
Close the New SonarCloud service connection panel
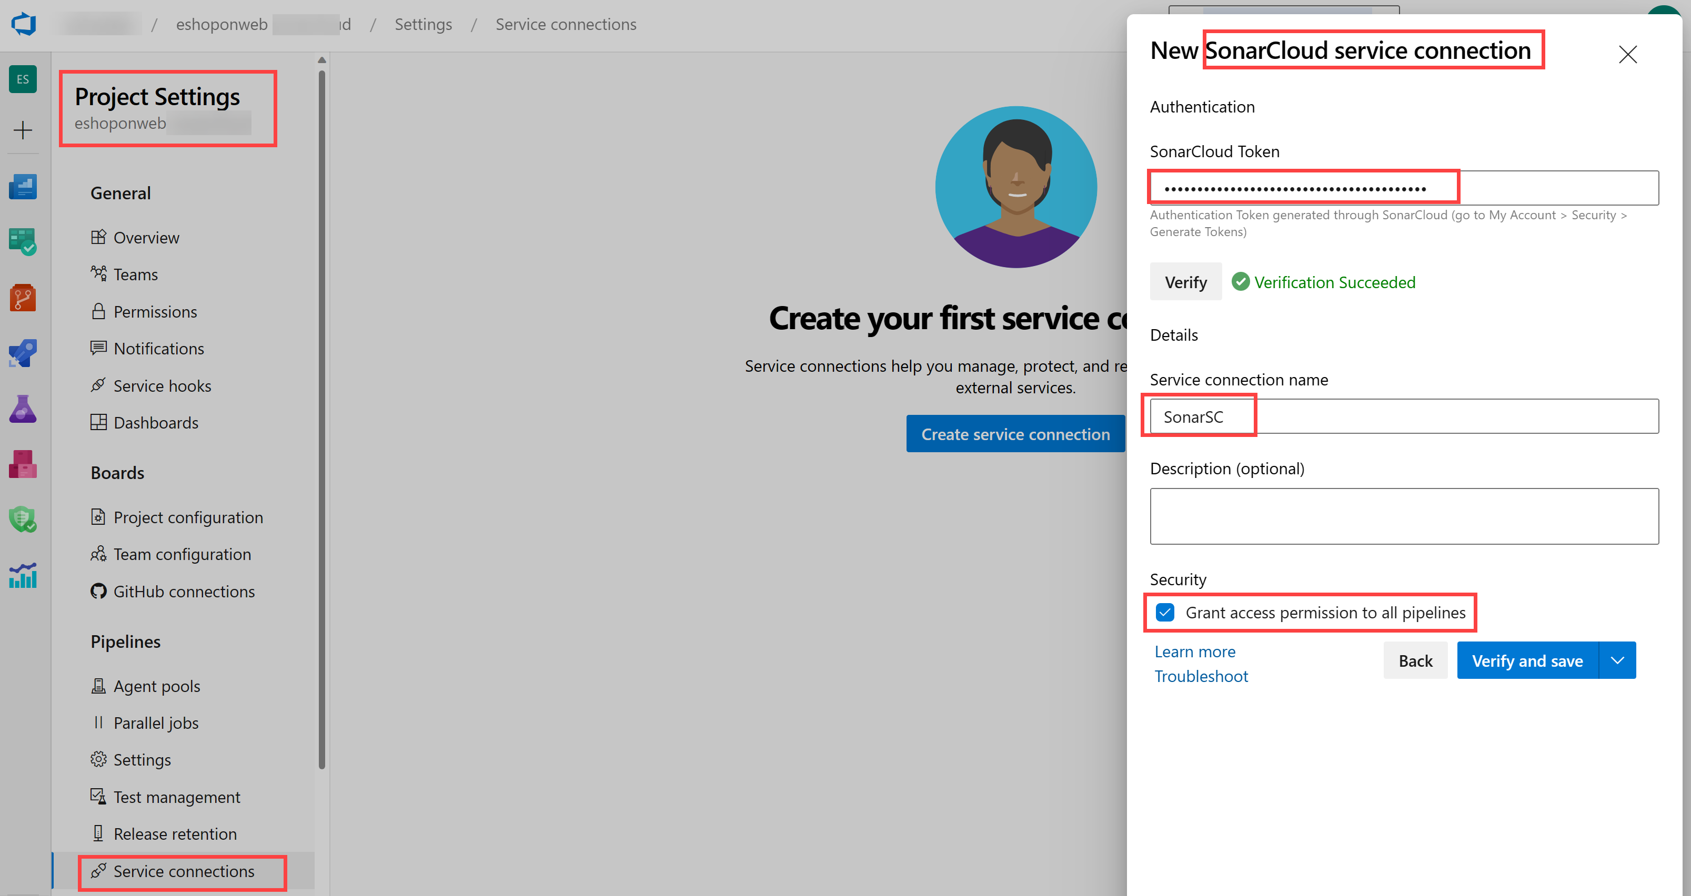tap(1627, 54)
